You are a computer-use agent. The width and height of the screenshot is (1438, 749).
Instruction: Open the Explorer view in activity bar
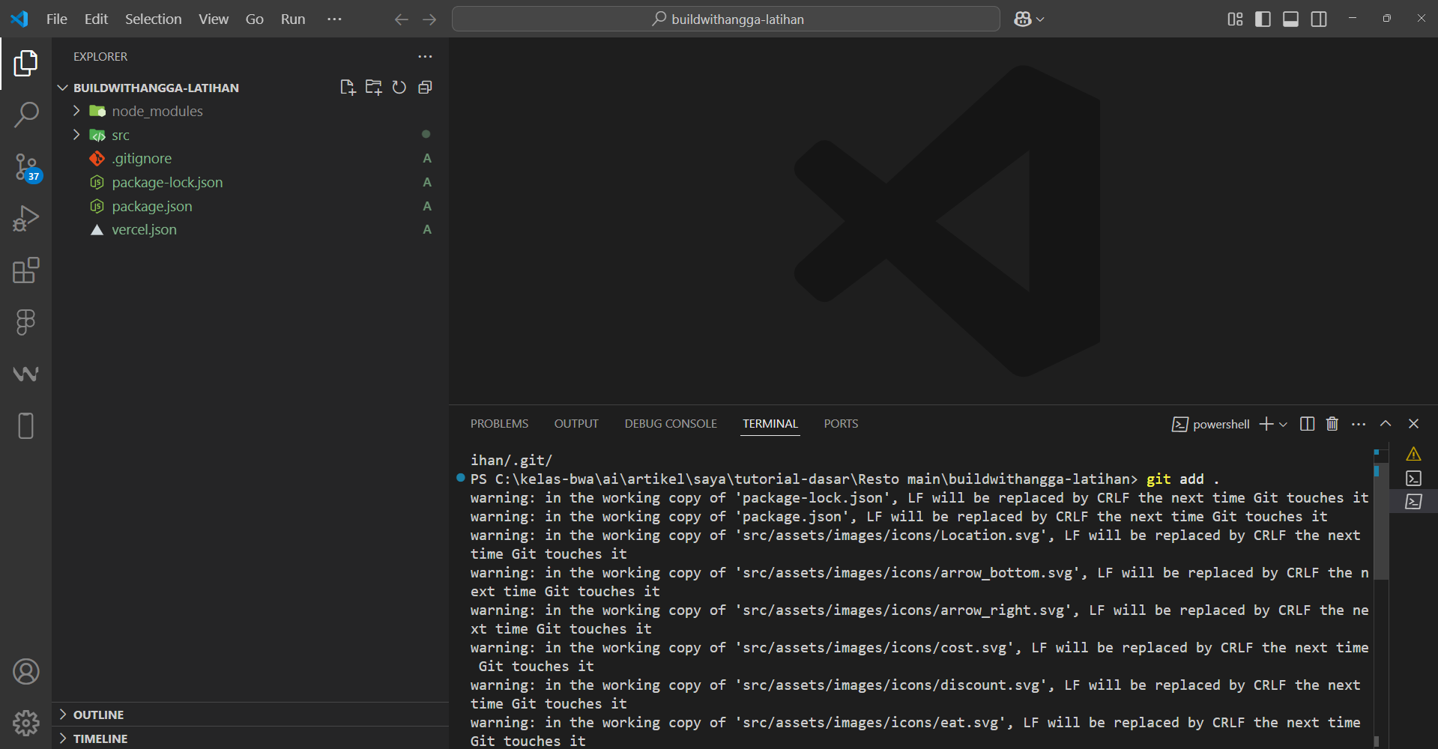pos(26,64)
